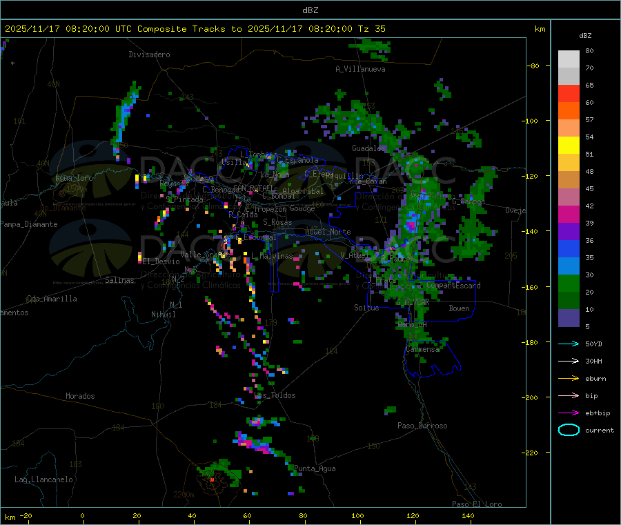
Task: Click the eb+bip magenta arrow legend icon
Action: pos(569,413)
